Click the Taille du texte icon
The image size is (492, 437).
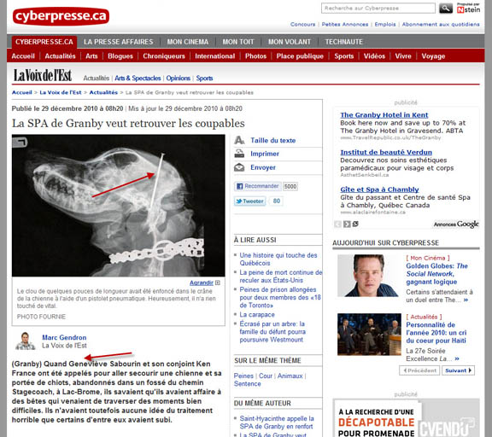coord(239,140)
